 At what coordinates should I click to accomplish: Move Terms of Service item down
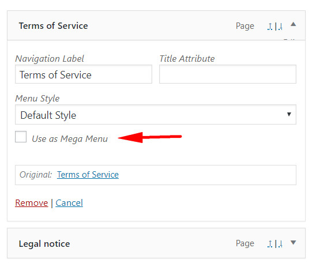[x=280, y=27]
